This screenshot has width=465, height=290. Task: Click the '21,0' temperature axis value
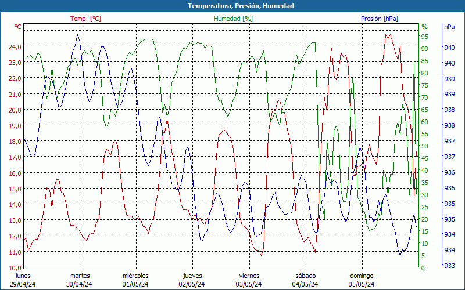tap(15, 94)
